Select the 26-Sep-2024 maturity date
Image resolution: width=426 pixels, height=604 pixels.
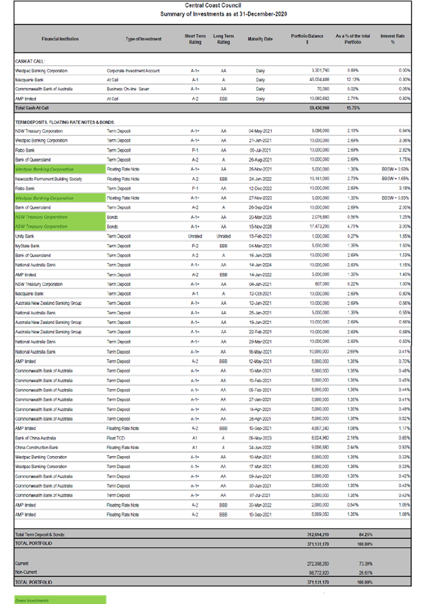[260, 207]
